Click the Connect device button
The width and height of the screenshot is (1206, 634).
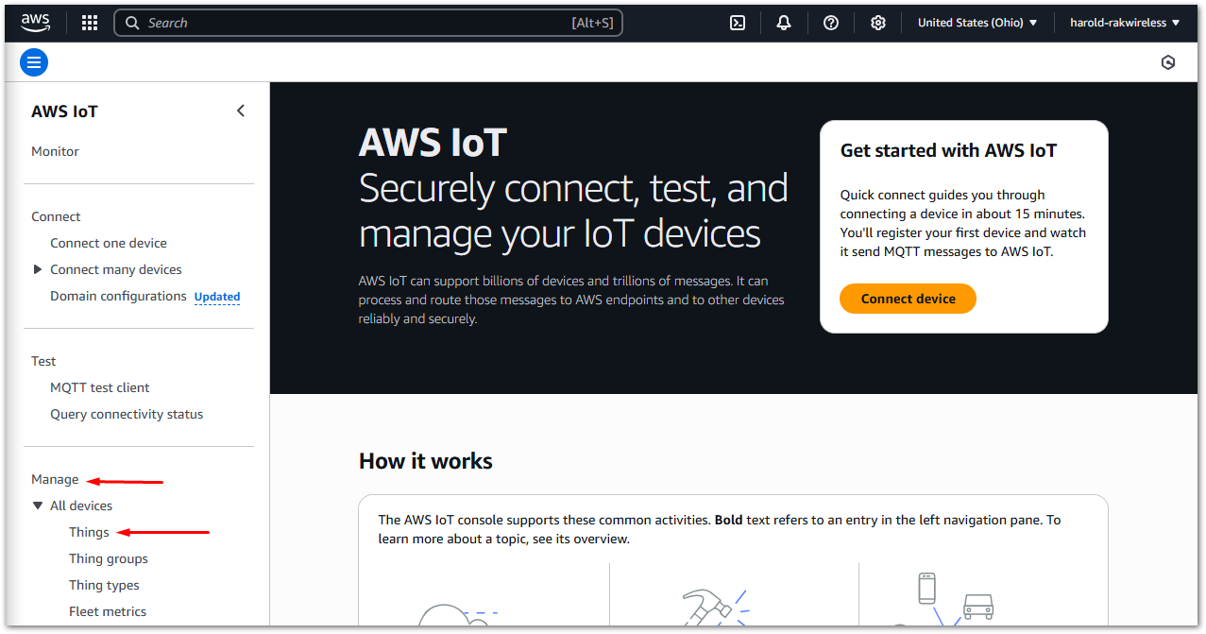coord(908,298)
